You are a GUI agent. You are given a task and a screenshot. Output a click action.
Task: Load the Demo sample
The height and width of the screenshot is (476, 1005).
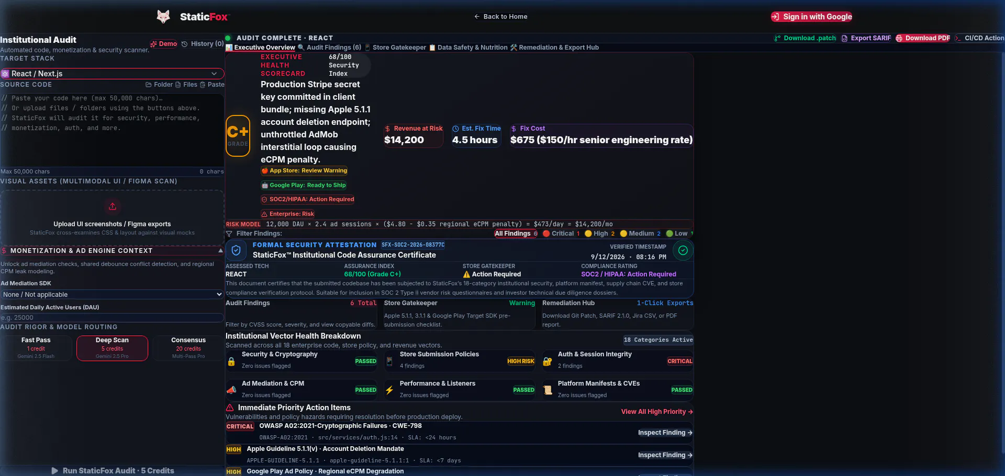pos(164,44)
